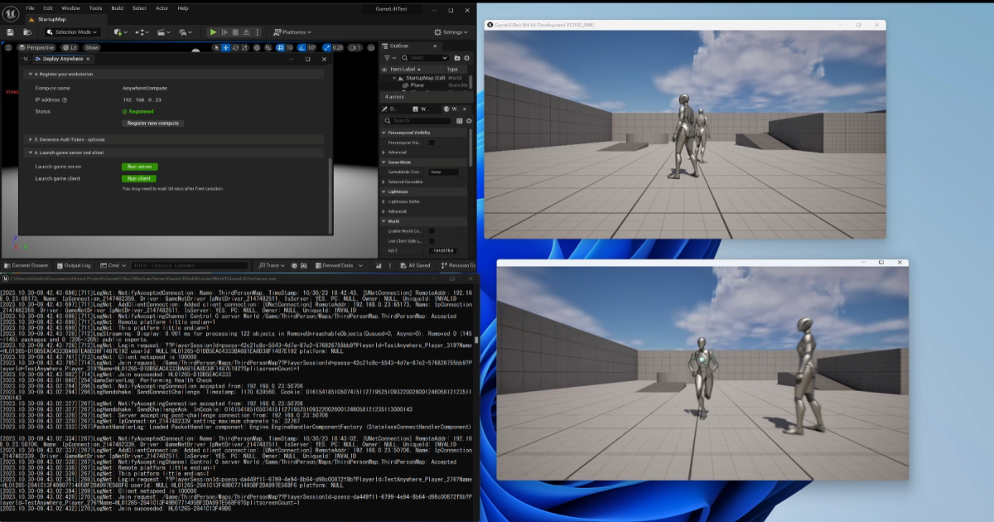994x522 pixels.
Task: Open the Platforms dropdown
Action: [293, 32]
